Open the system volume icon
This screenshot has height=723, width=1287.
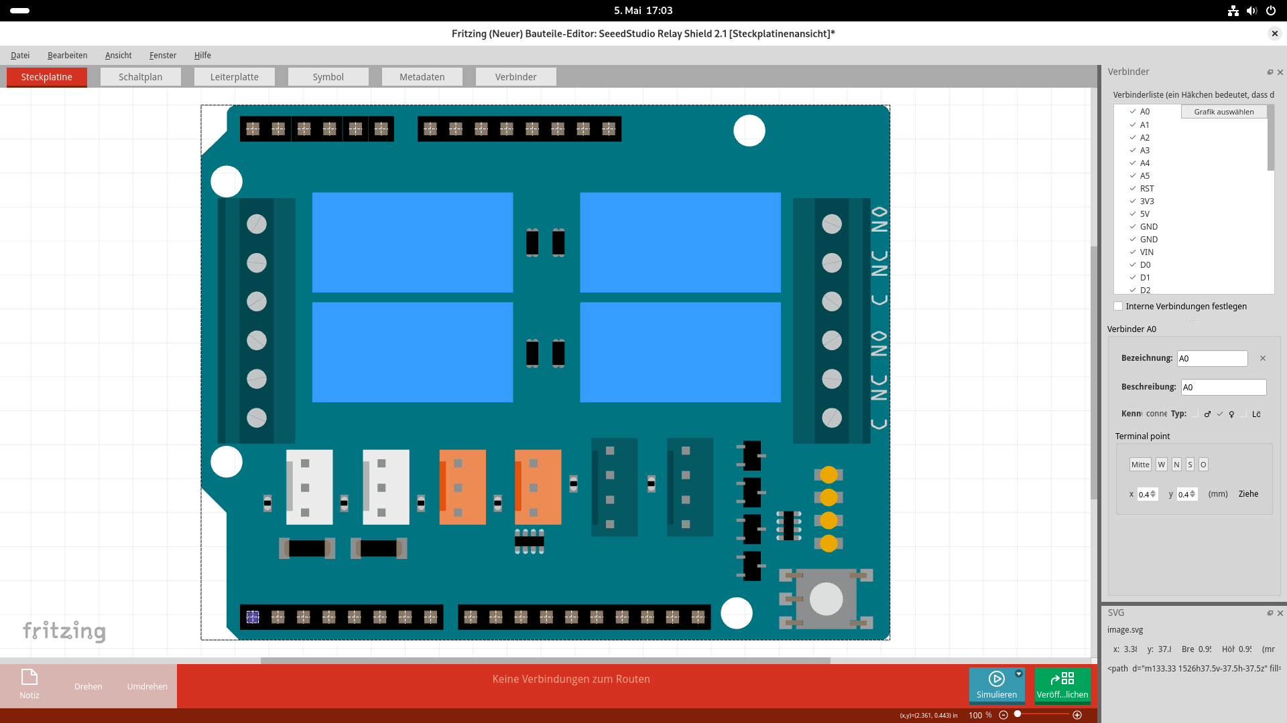tap(1251, 11)
